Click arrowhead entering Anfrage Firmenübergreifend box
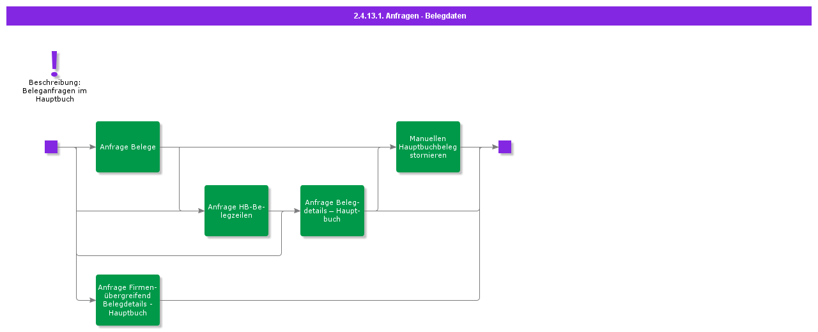The height and width of the screenshot is (332, 818). [92, 300]
